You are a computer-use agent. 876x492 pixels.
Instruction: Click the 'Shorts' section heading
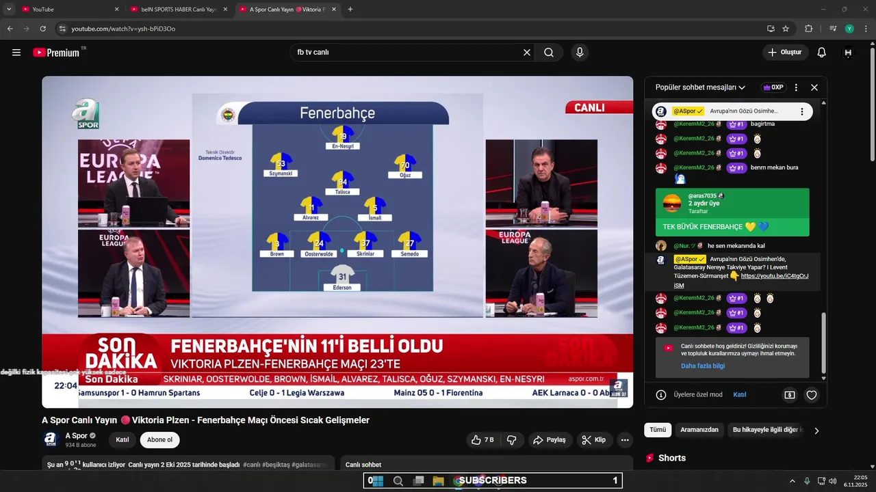pyautogui.click(x=672, y=458)
